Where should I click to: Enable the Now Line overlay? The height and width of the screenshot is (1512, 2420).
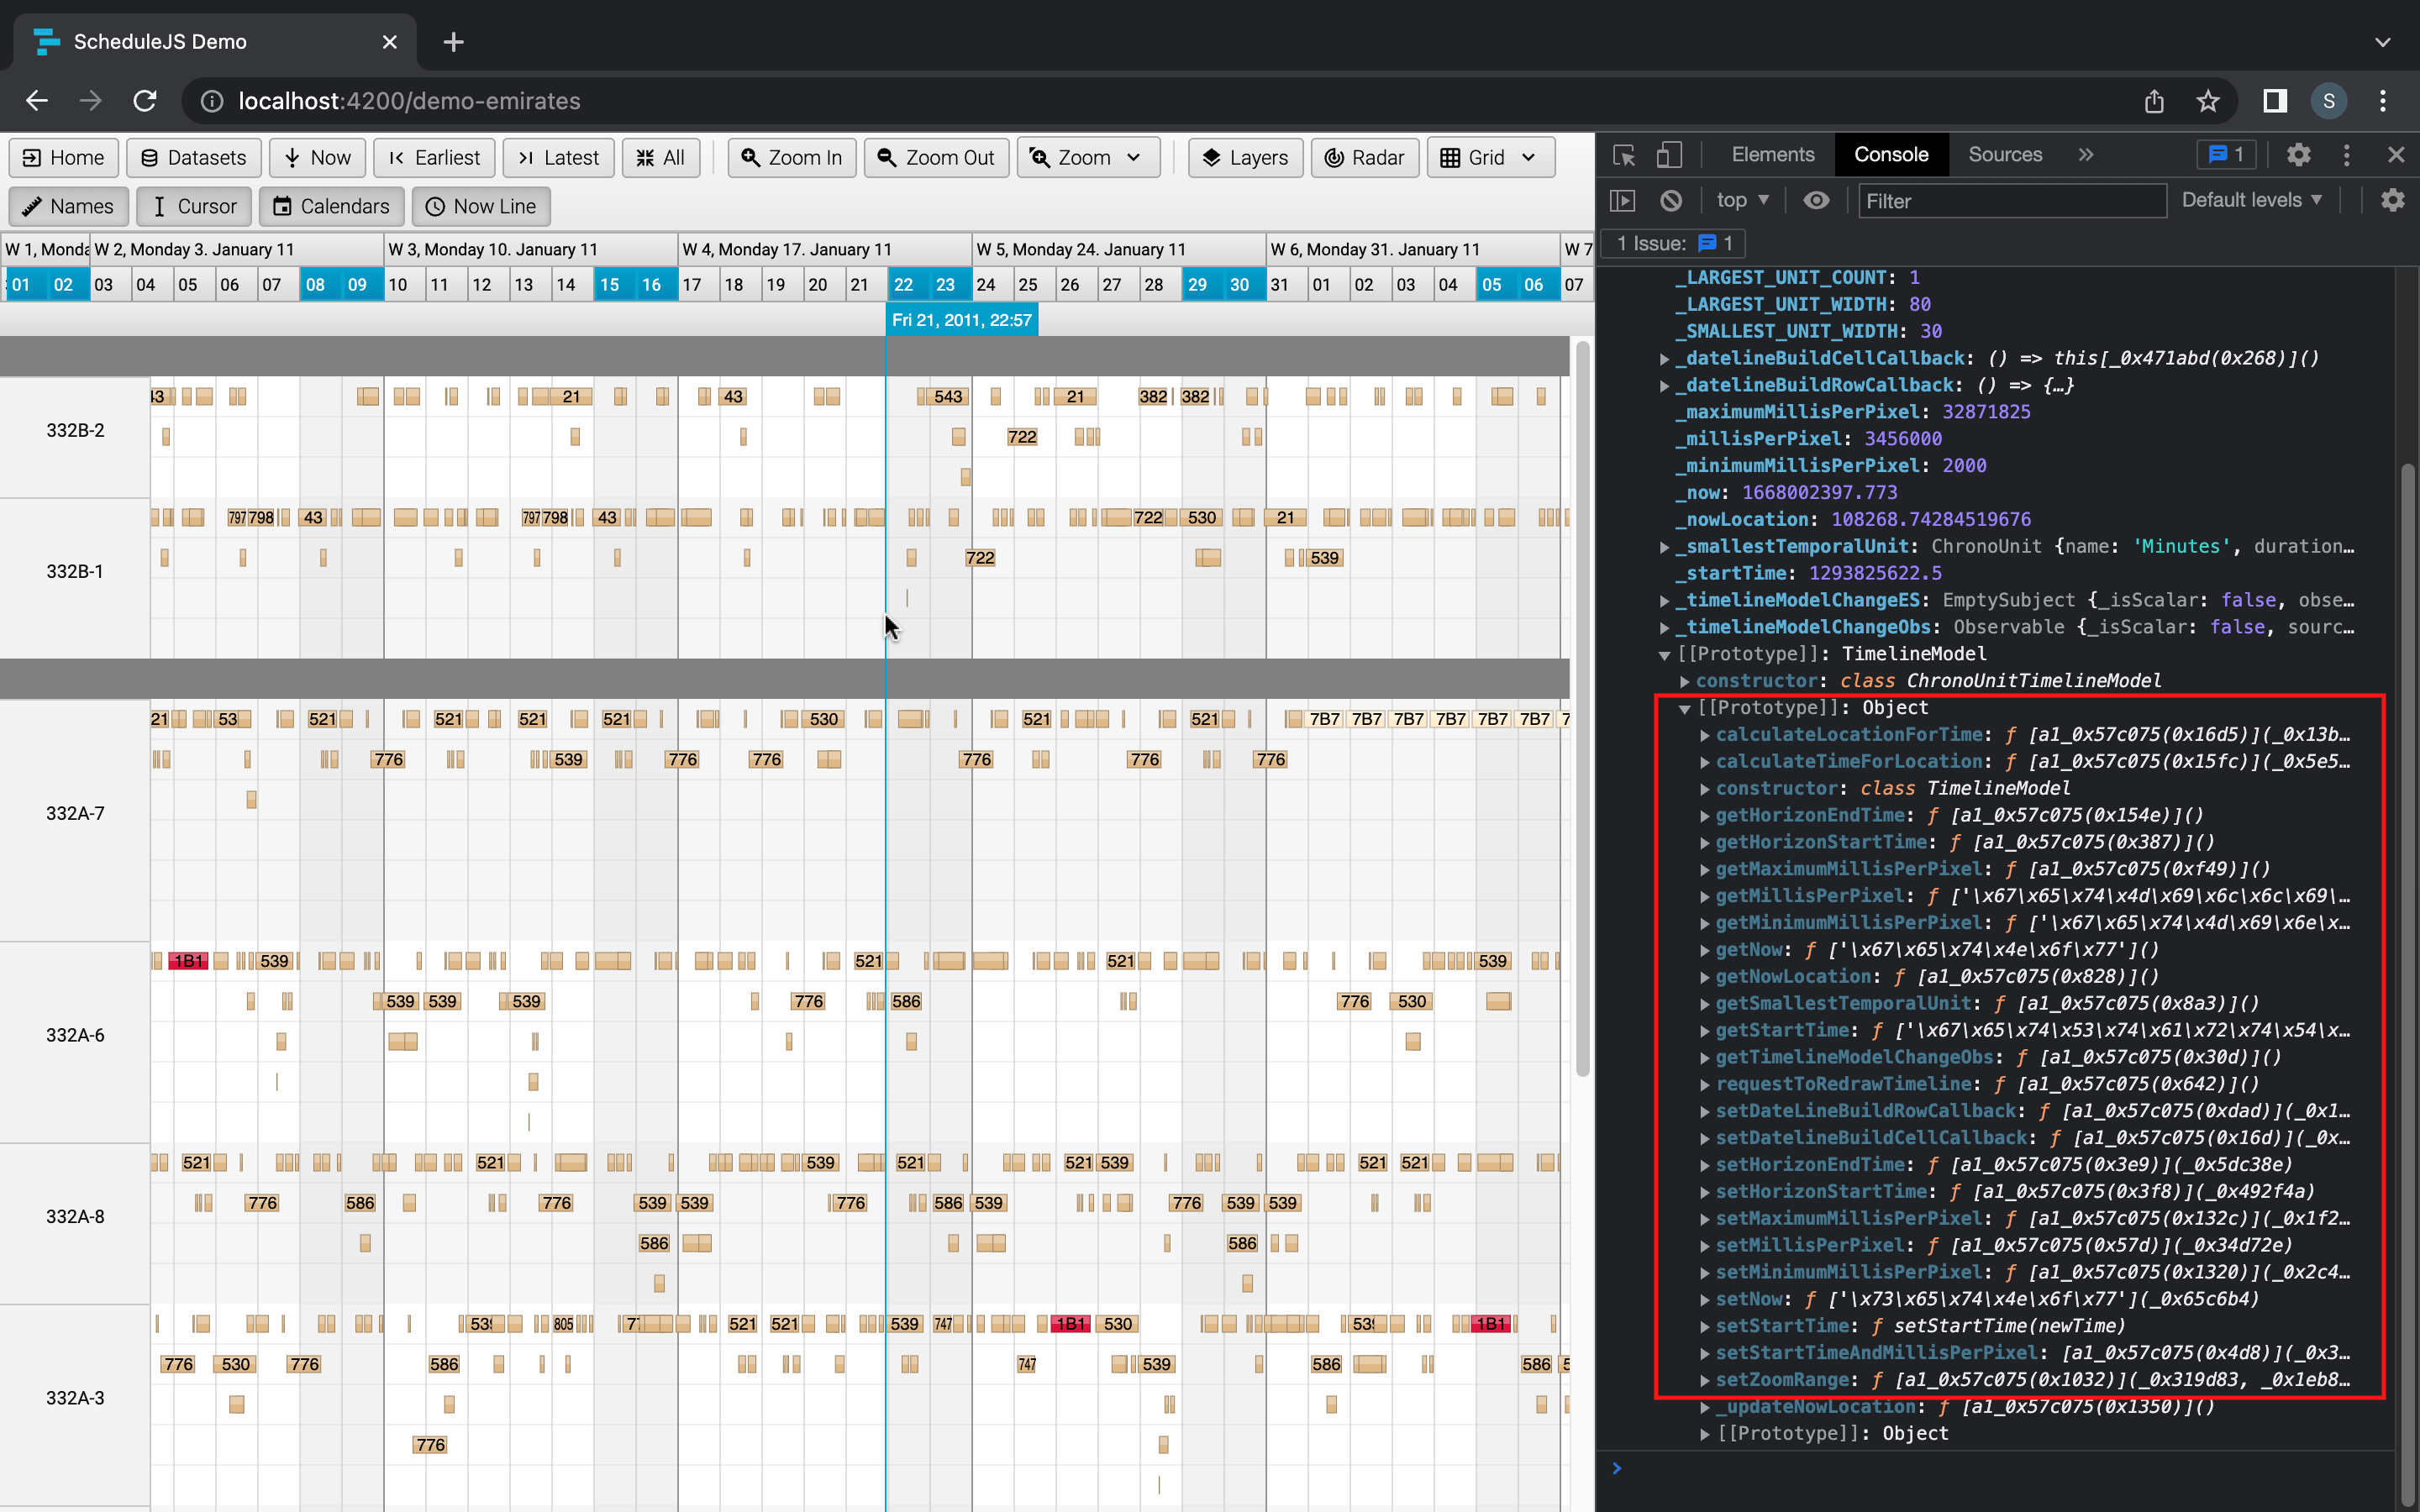point(481,206)
